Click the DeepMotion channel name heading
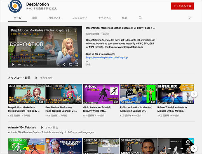Image resolution: width=202 pixels, height=154 pixels. (x=37, y=4)
